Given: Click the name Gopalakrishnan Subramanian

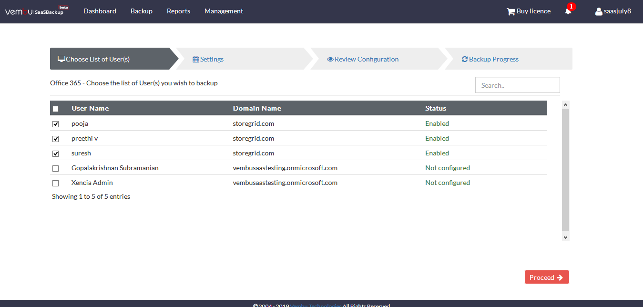Looking at the screenshot, I should (115, 168).
